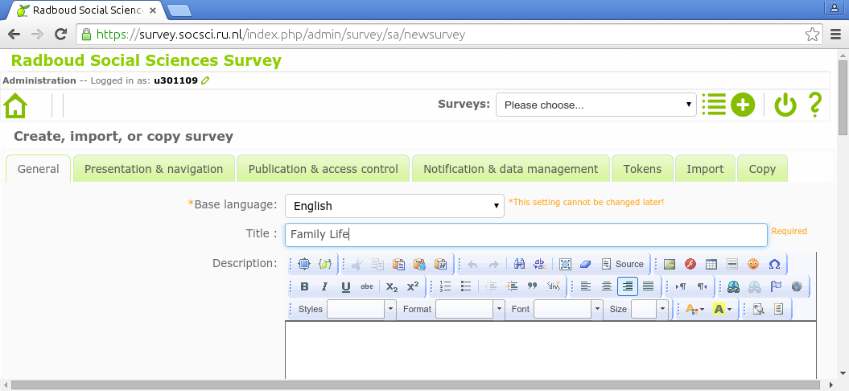Insert special character with the omega icon
Image resolution: width=849 pixels, height=391 pixels.
point(774,264)
